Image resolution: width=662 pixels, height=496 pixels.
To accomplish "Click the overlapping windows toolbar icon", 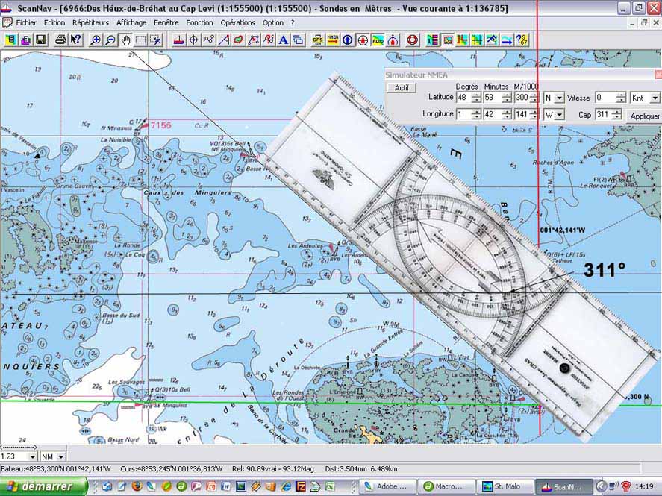I will point(298,40).
